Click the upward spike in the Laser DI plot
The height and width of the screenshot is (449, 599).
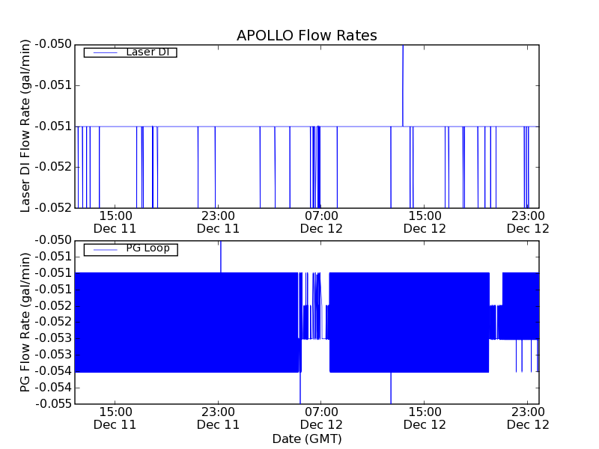point(403,82)
